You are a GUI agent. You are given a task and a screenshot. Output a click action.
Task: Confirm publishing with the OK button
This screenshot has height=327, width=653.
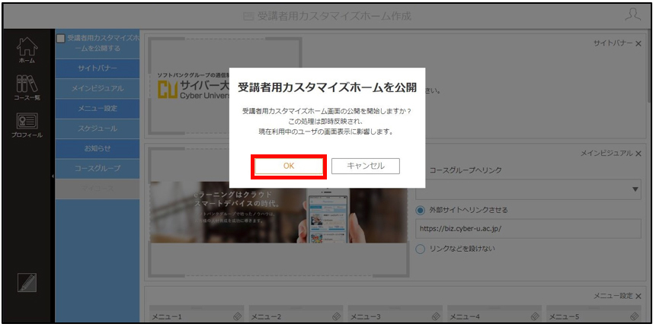pyautogui.click(x=289, y=166)
